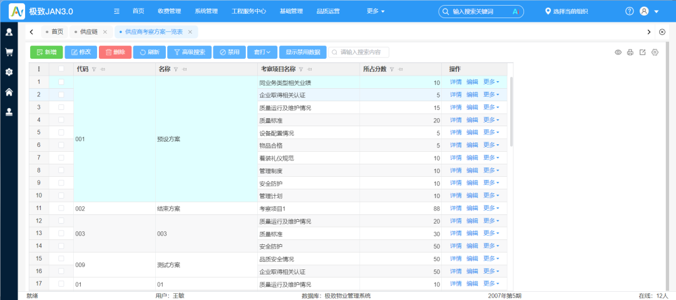The height and width of the screenshot is (300, 676).
Task: Close the 供应链 tab
Action: click(x=105, y=32)
